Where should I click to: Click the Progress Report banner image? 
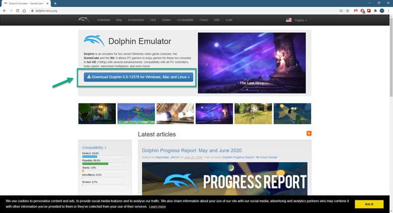tap(224, 179)
